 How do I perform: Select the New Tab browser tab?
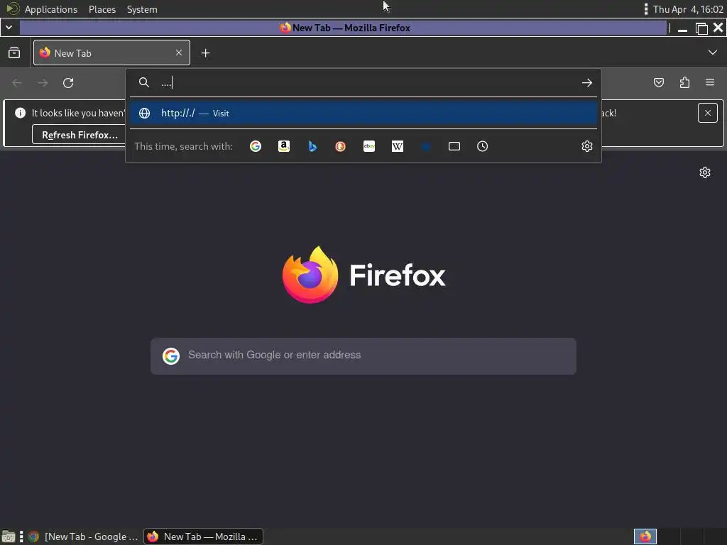111,53
